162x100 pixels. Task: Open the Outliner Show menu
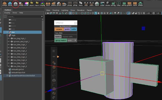coord(15,13)
